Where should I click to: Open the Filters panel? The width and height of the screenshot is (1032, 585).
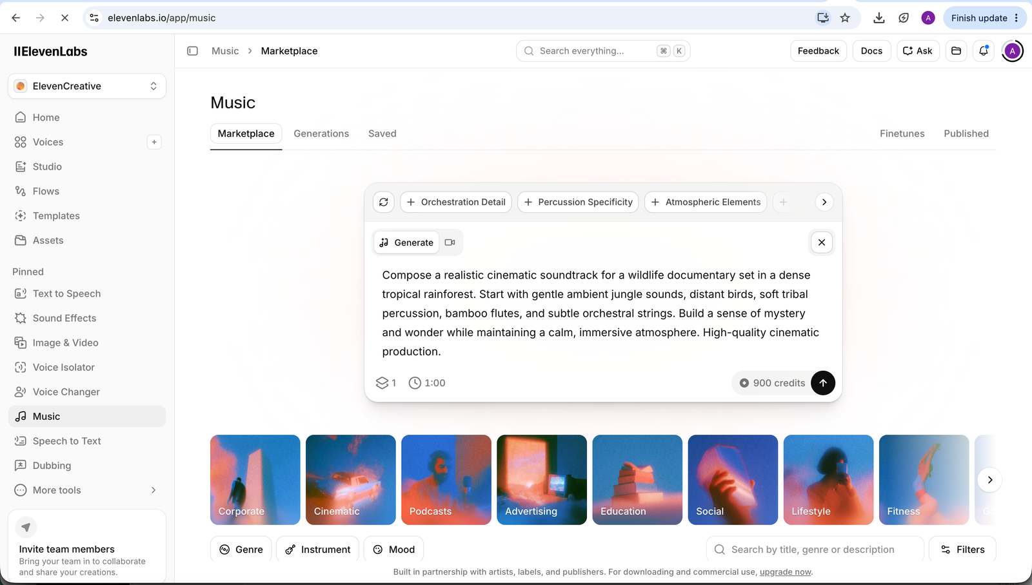962,550
